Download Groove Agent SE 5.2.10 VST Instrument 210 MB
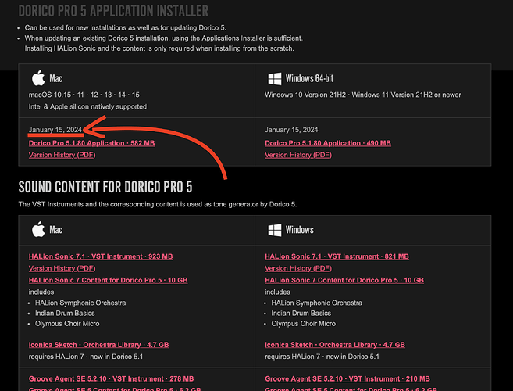The image size is (513, 391). 347,378
